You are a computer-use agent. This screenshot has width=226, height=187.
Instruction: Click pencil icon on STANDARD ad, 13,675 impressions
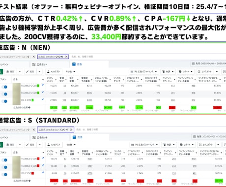coord(43,158)
